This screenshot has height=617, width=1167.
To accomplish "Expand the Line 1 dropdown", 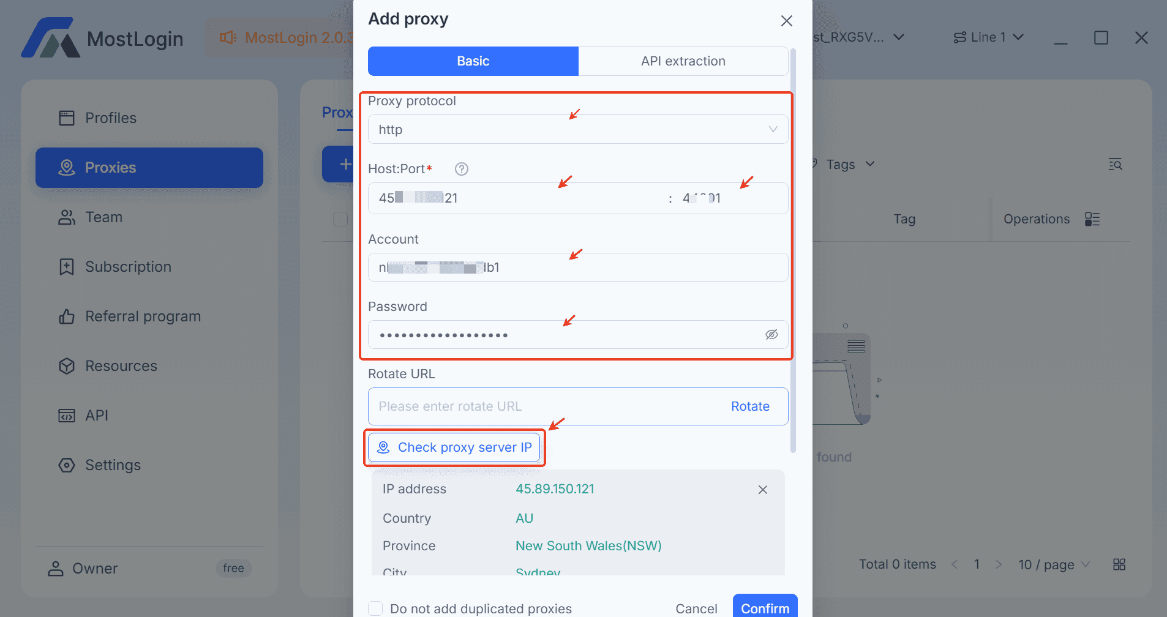I will (x=989, y=37).
